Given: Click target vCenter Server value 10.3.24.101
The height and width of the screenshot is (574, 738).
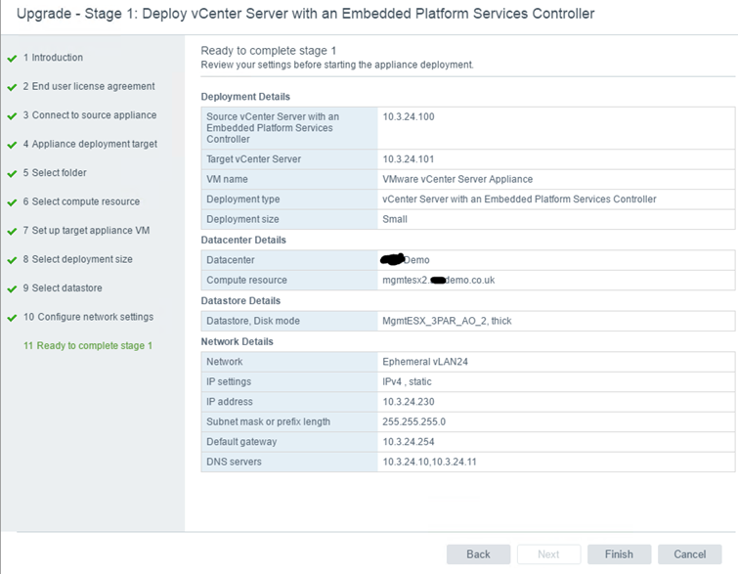Looking at the screenshot, I should pos(409,159).
